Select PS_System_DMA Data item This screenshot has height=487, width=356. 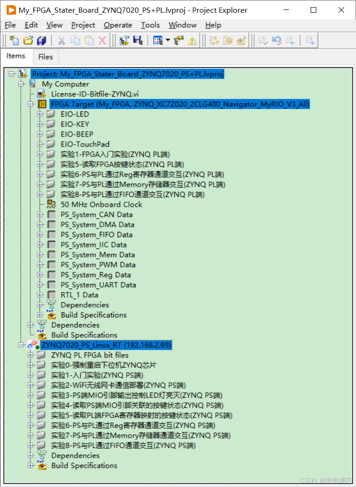[x=97, y=224]
